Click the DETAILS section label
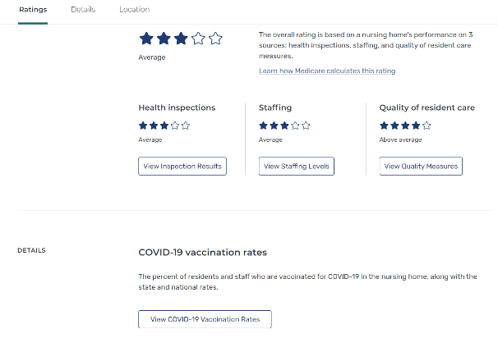The width and height of the screenshot is (498, 338). tap(31, 250)
